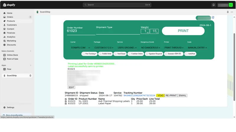Toggle Send Email checkbox

pyautogui.click(x=116, y=54)
